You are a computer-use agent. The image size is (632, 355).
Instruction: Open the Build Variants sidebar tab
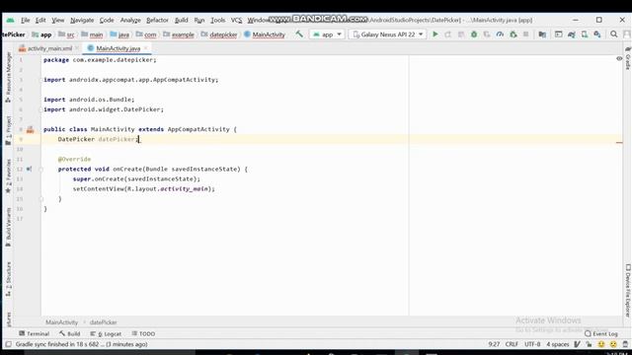[x=8, y=228]
